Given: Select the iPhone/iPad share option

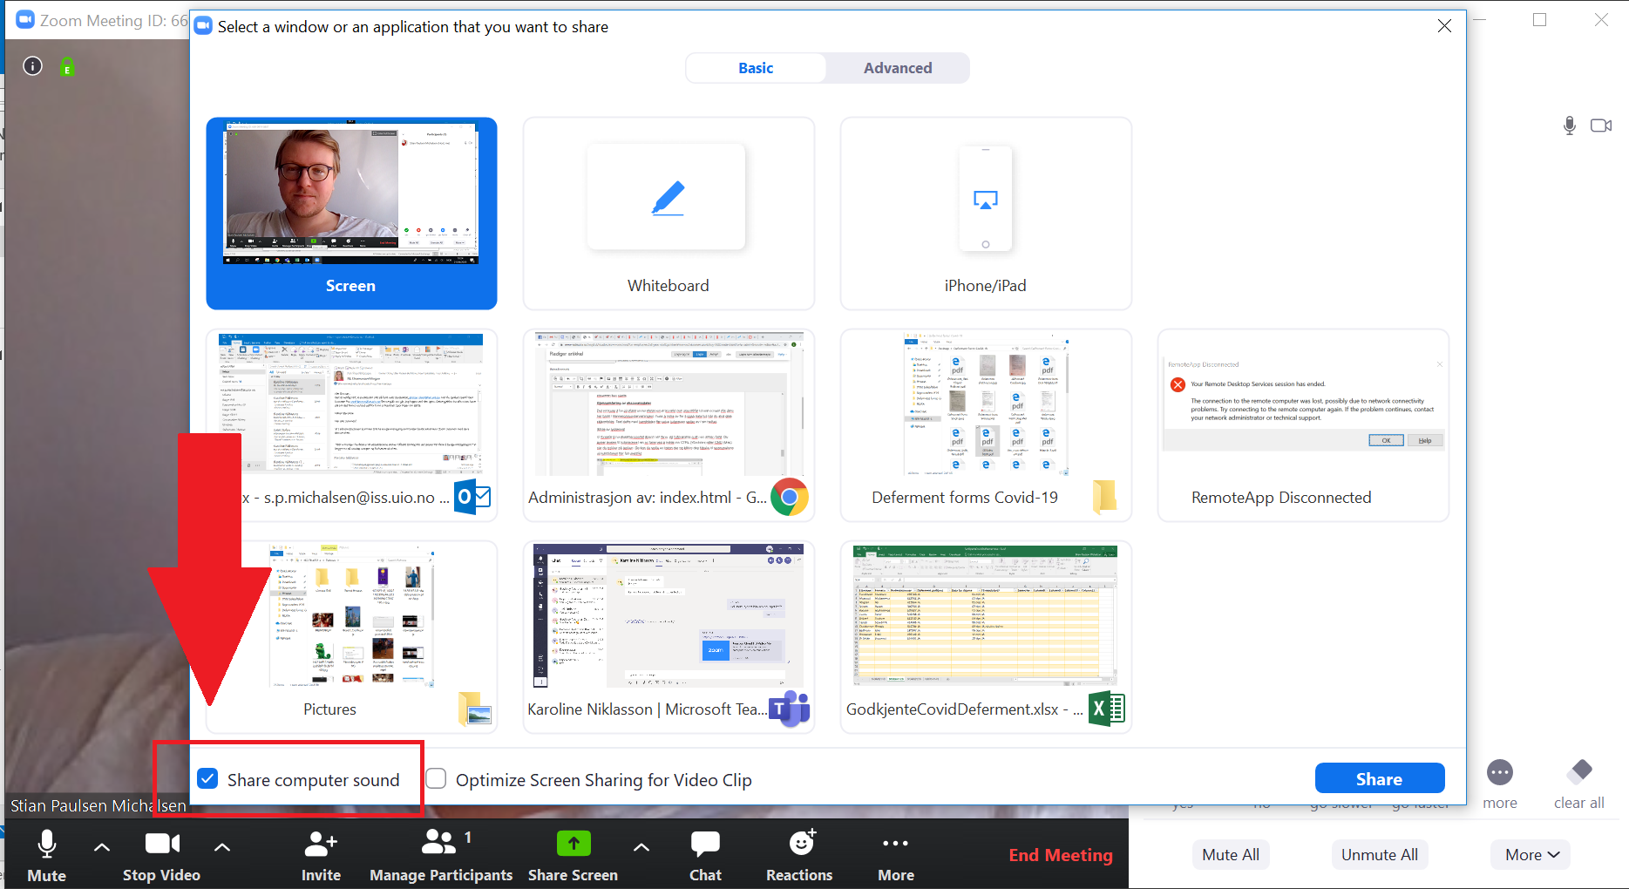Looking at the screenshot, I should (x=986, y=214).
